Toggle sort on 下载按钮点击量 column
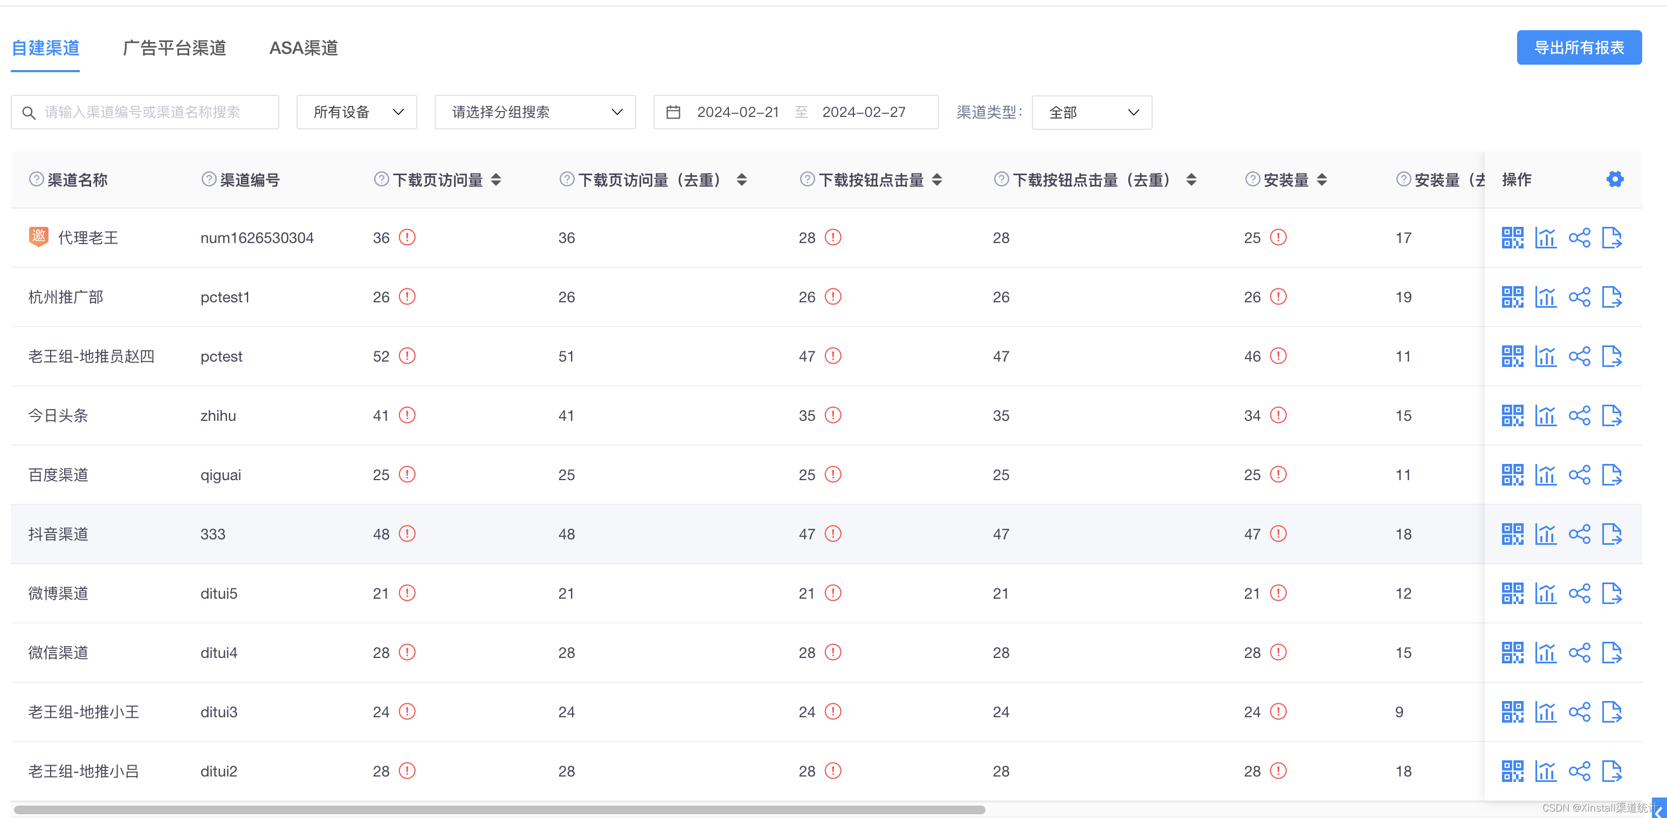This screenshot has height=818, width=1667. [938, 180]
